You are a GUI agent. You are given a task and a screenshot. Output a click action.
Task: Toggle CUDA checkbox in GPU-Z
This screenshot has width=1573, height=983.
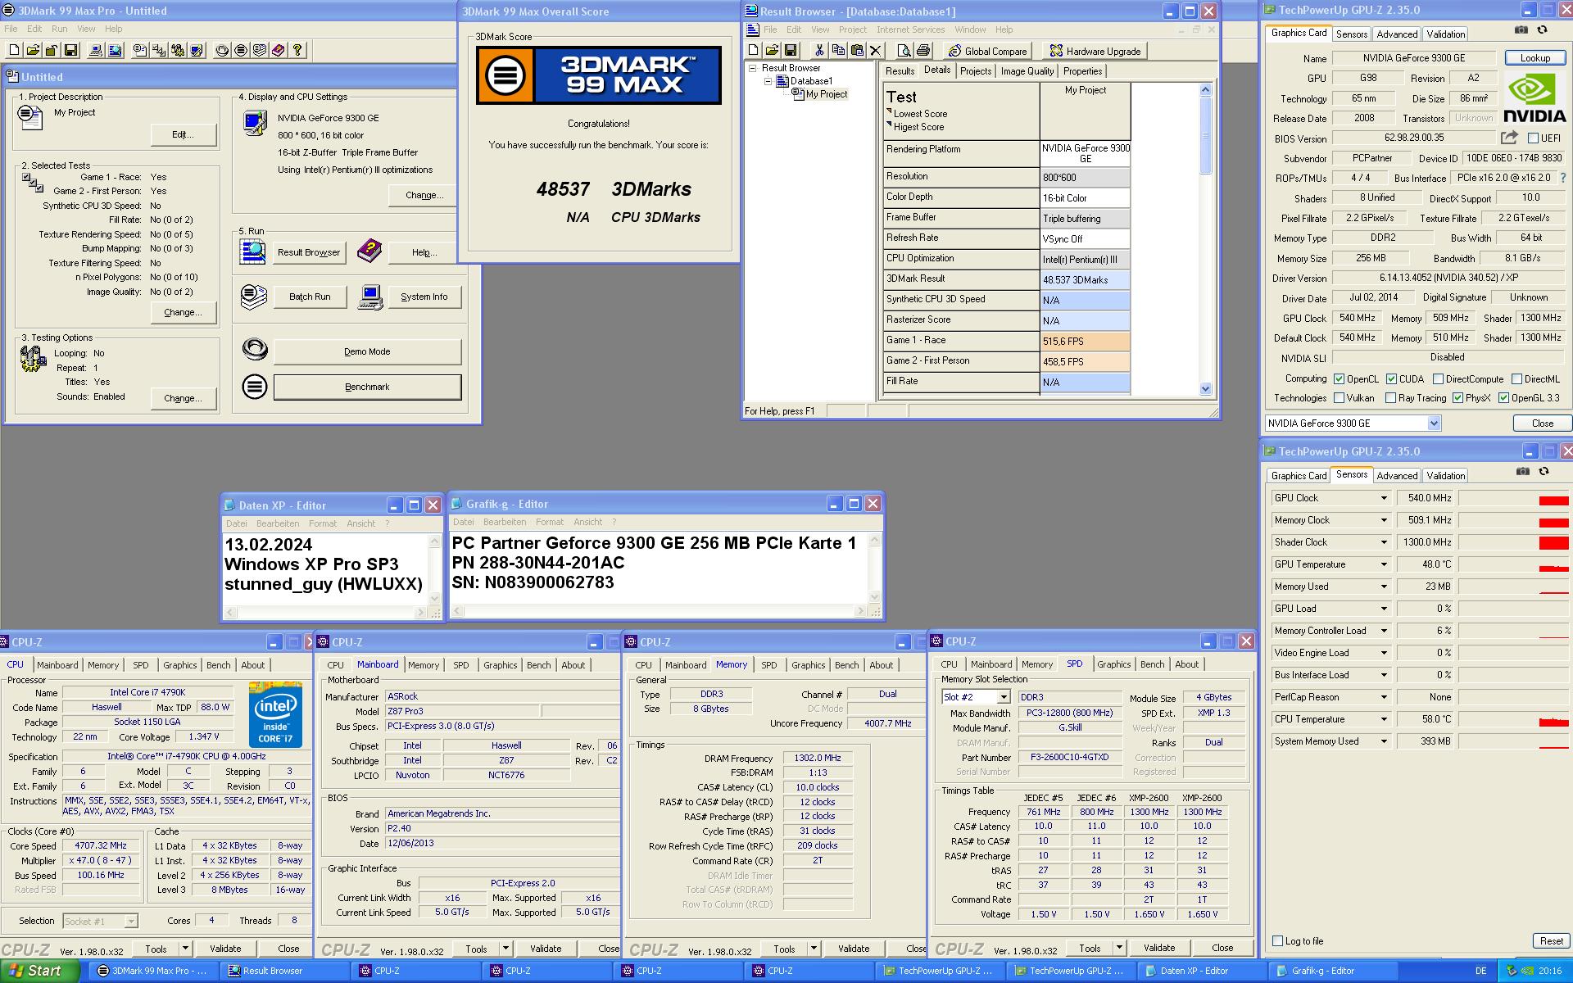coord(1391,379)
